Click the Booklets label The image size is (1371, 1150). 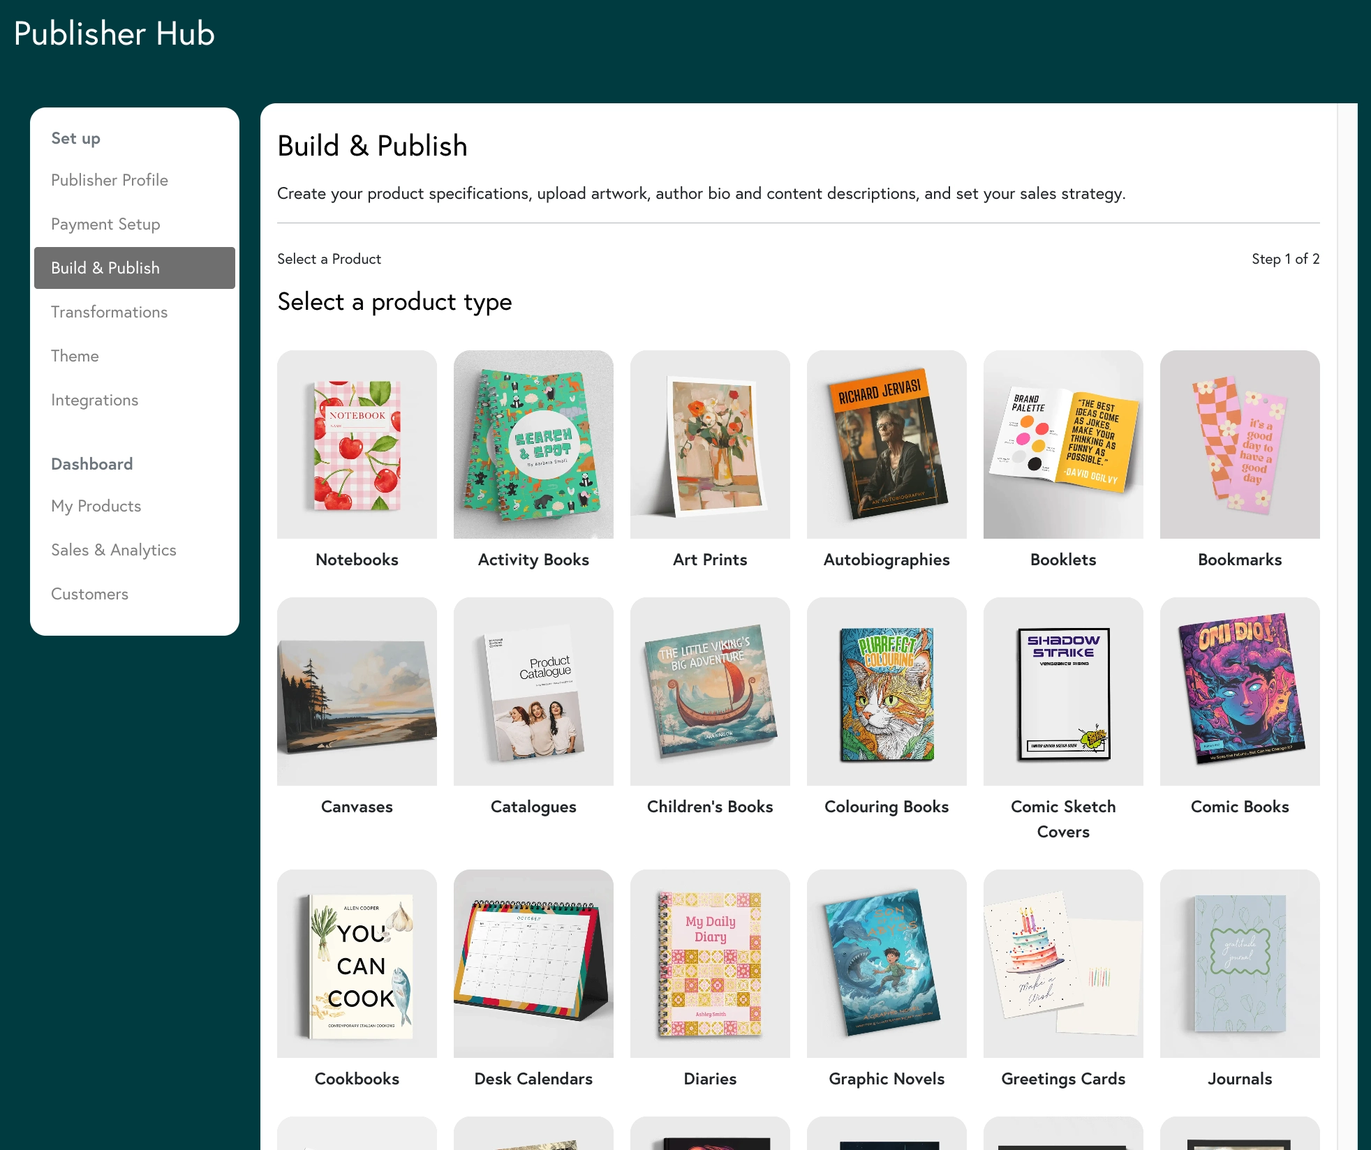(x=1063, y=560)
